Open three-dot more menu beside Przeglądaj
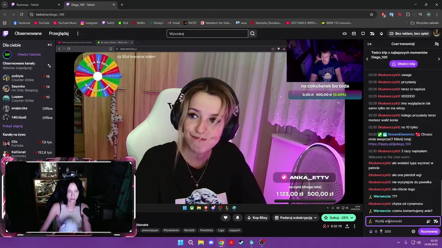 [78, 33]
